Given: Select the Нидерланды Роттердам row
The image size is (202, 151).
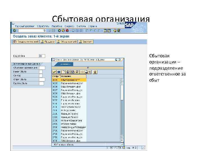Looking at the screenshot, I should (x=69, y=128).
